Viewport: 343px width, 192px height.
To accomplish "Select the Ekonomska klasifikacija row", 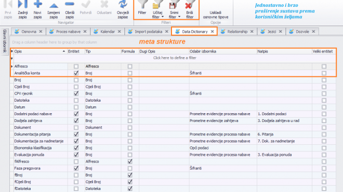I will coord(173,148).
